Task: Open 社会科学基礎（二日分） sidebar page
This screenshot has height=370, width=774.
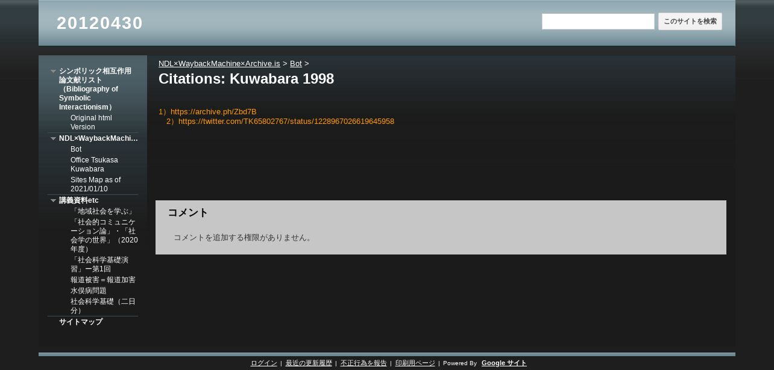Action: (x=103, y=306)
